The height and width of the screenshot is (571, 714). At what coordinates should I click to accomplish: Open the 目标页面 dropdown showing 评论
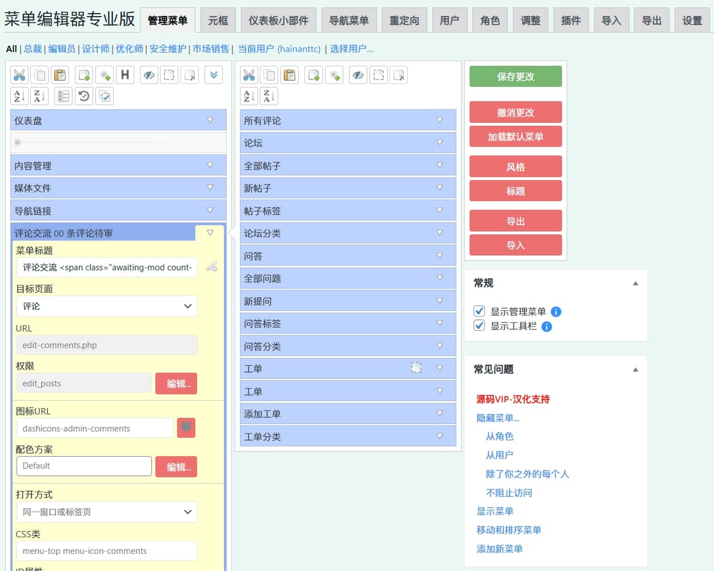107,306
